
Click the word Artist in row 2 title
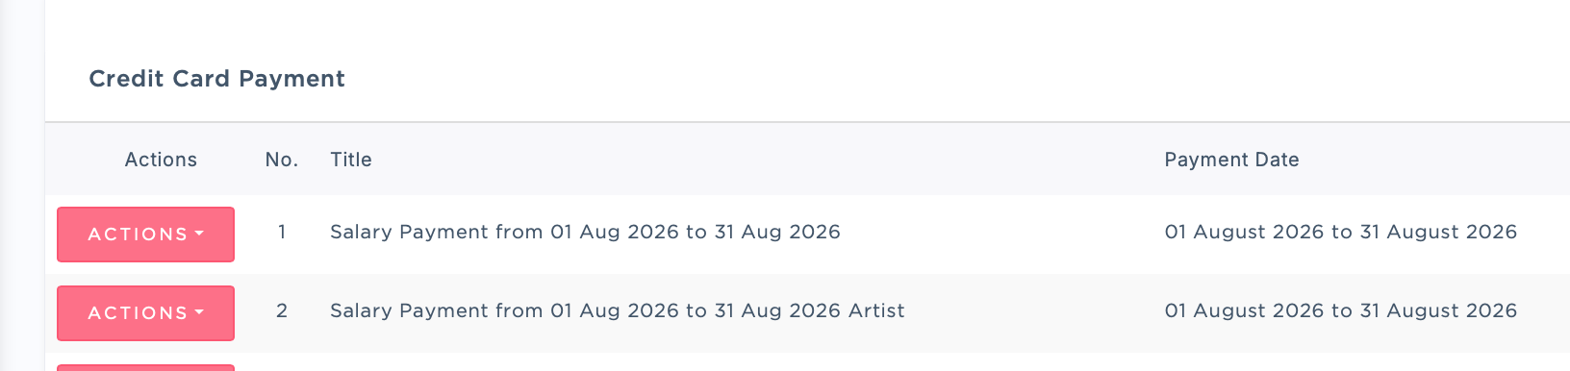point(876,310)
